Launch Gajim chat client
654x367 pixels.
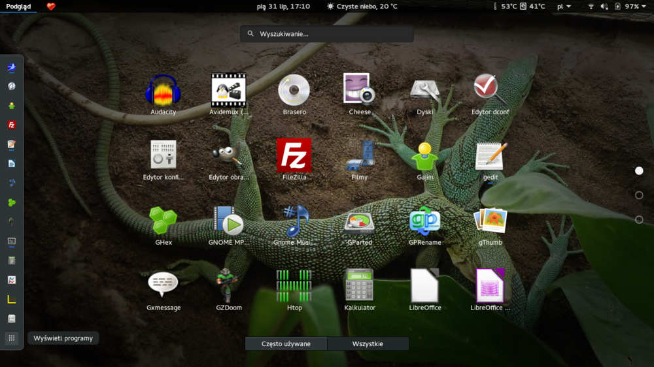point(424,157)
